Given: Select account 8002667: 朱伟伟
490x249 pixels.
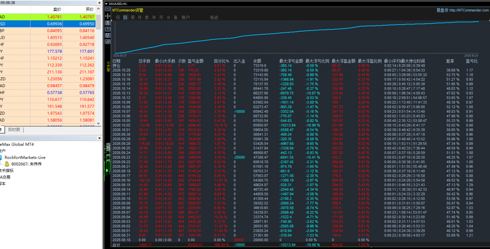Looking at the screenshot, I should click(26, 164).
